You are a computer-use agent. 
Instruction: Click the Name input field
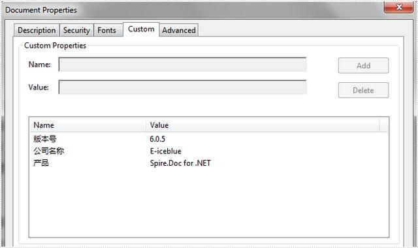183,65
